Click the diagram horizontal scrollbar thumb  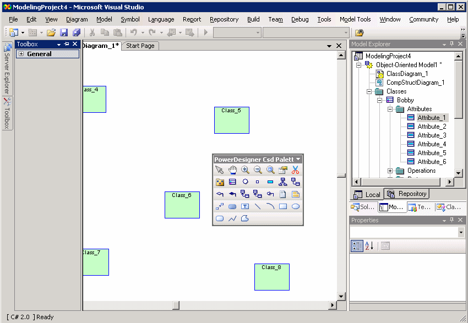click(176, 305)
